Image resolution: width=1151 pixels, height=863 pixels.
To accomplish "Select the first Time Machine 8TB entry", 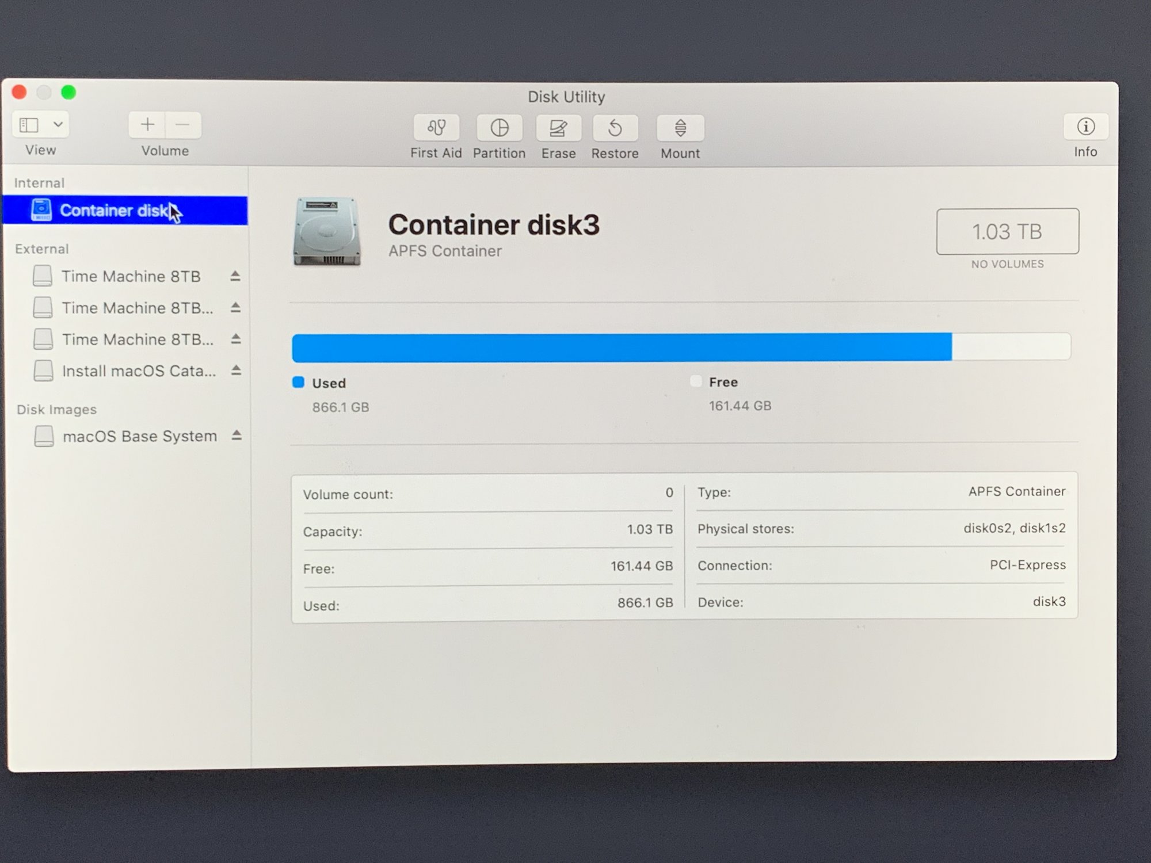I will pos(131,276).
